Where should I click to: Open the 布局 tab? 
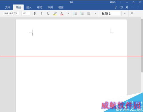[x=39, y=7]
